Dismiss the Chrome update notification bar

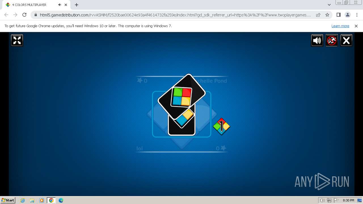pyautogui.click(x=356, y=26)
